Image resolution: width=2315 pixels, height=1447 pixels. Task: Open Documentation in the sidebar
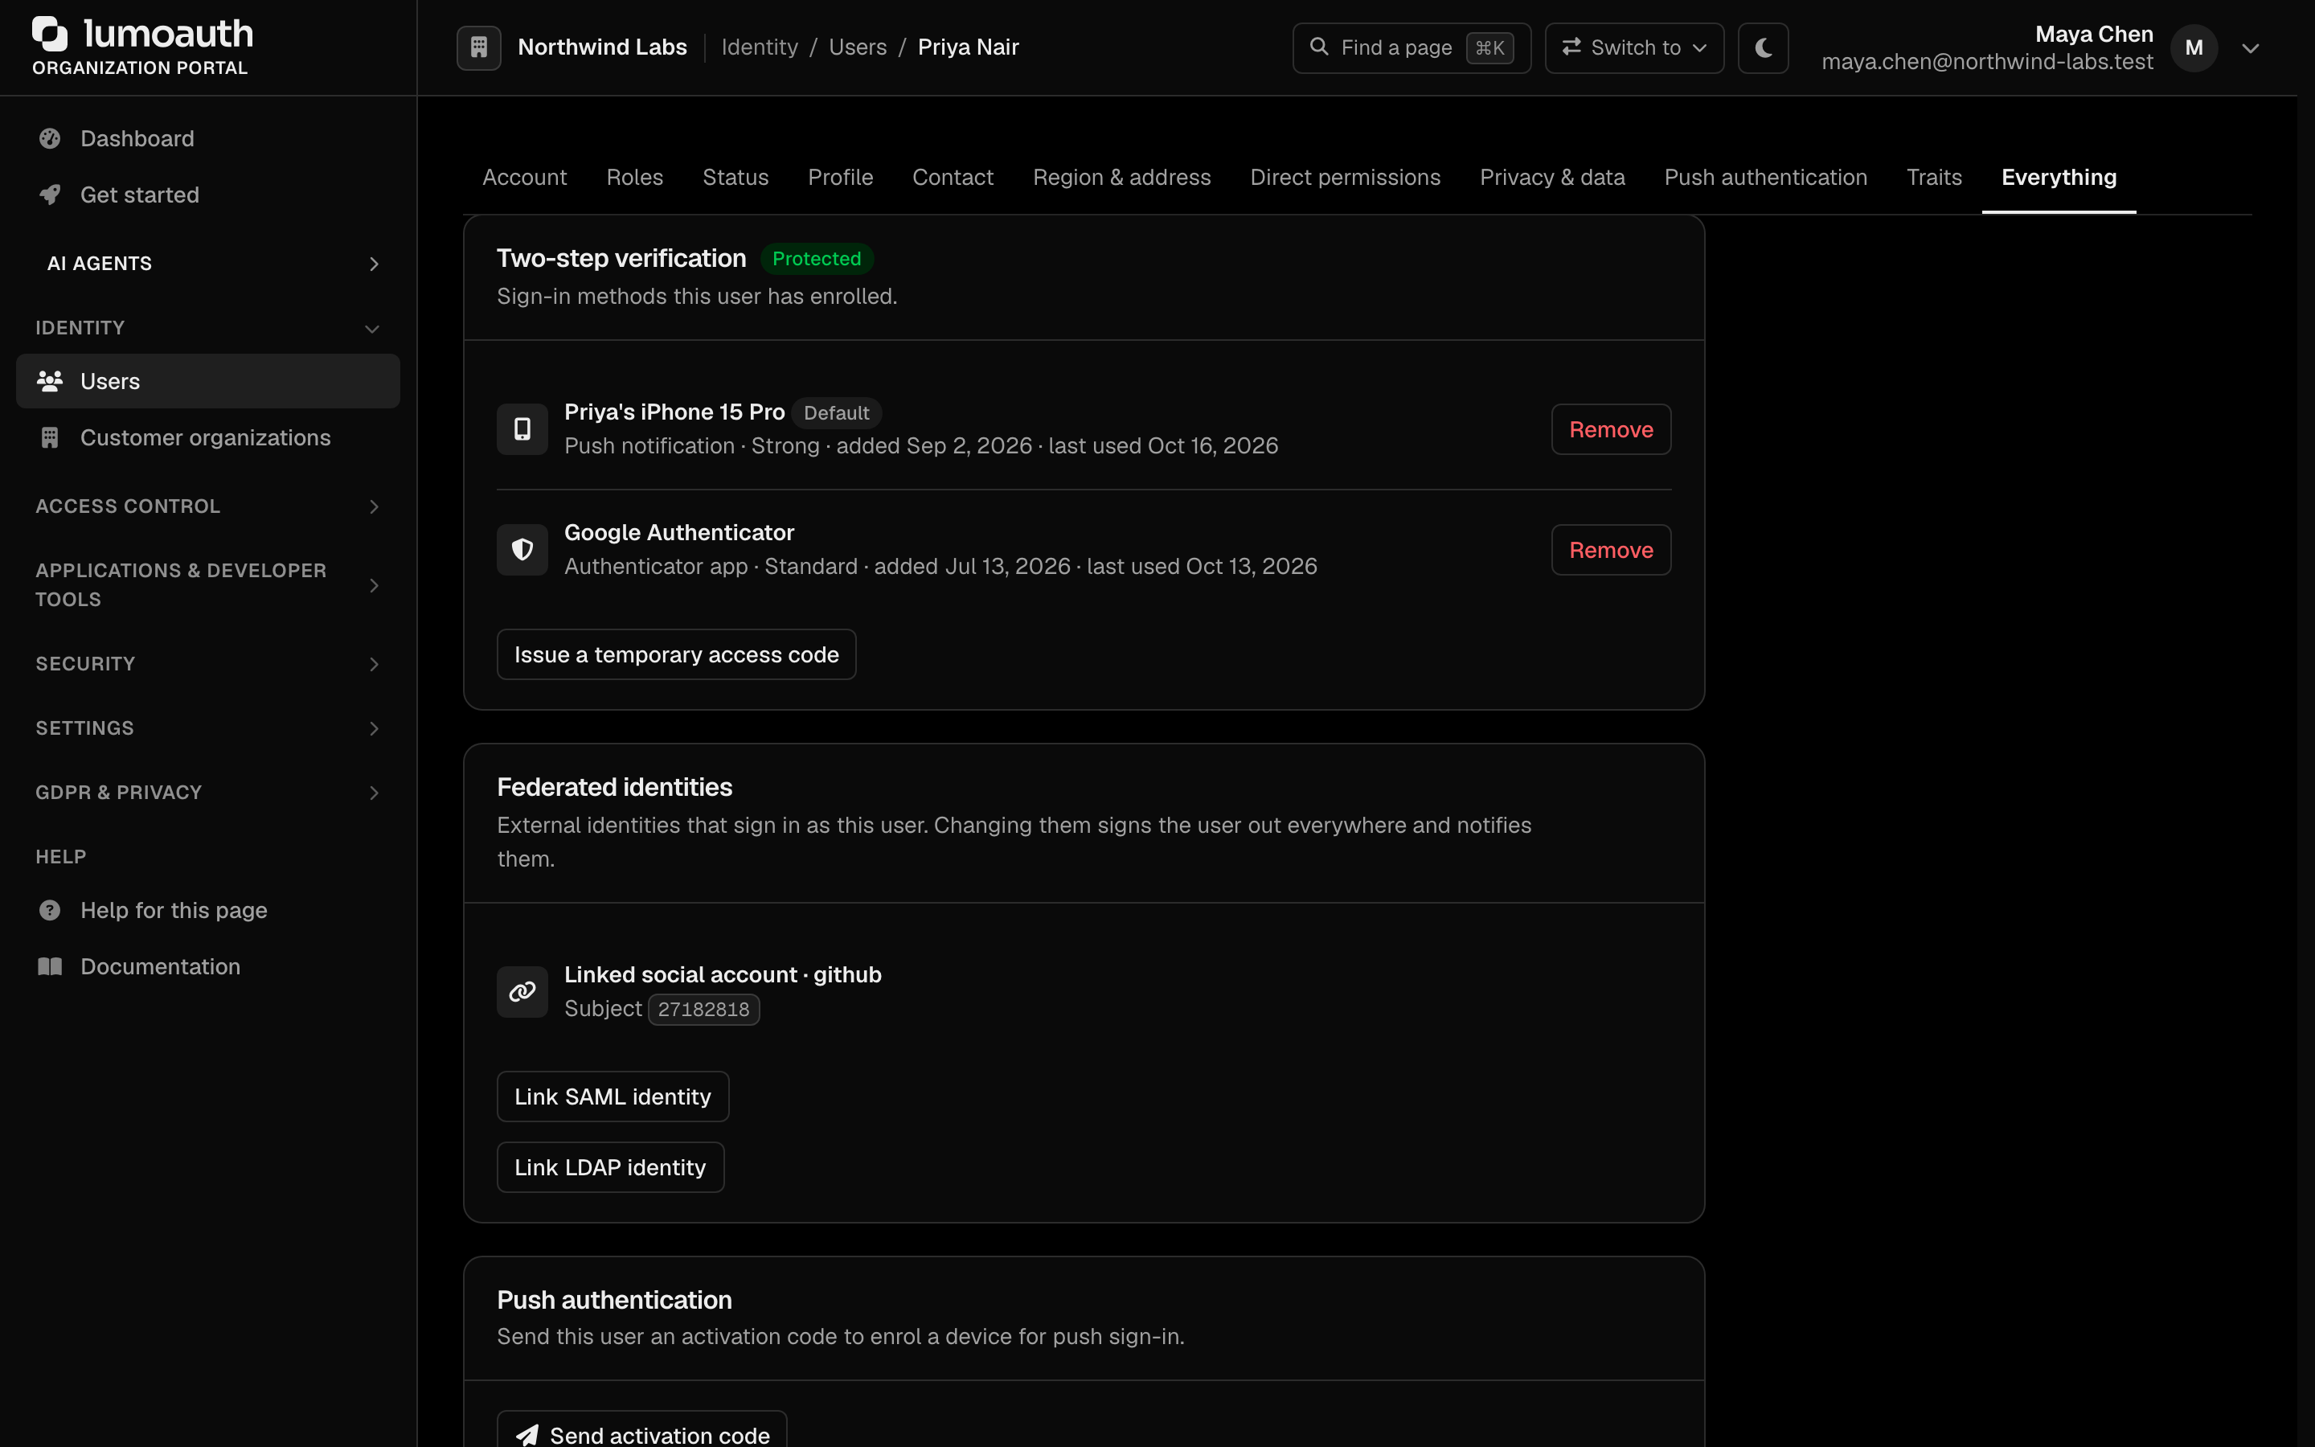[x=208, y=966]
